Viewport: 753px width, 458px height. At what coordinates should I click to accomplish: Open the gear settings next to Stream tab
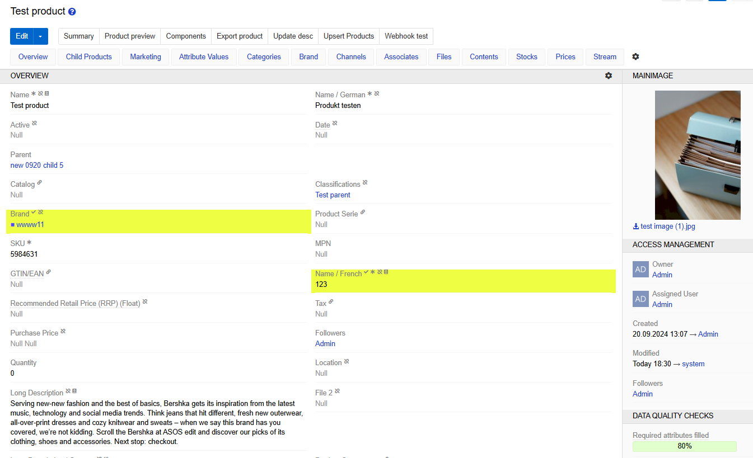[635, 56]
